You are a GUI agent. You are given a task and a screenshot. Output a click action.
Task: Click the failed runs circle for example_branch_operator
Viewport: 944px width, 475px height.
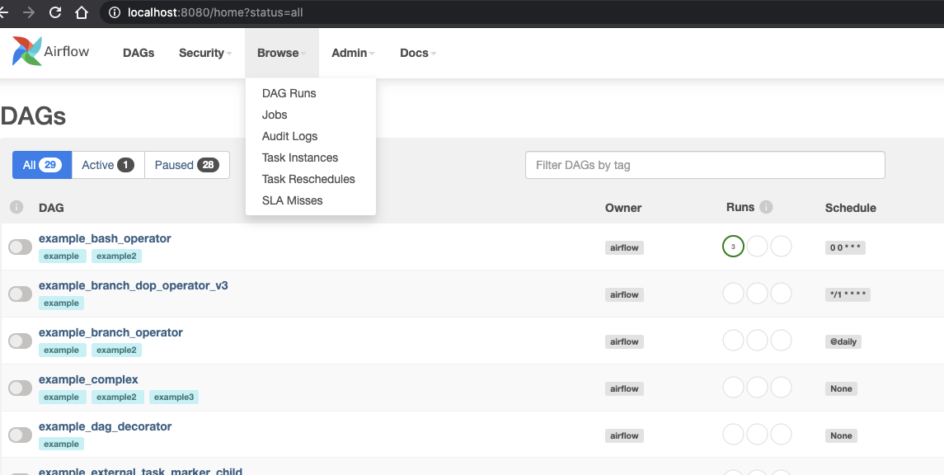click(781, 340)
